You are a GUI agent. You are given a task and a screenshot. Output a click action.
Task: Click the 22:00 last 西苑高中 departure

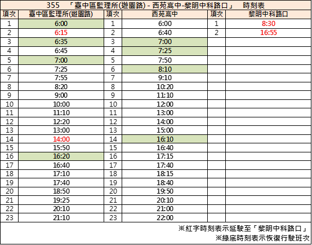pyautogui.click(x=165, y=218)
